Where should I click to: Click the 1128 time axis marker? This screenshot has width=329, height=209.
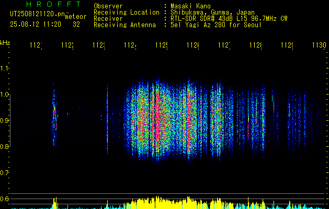tap(256, 45)
